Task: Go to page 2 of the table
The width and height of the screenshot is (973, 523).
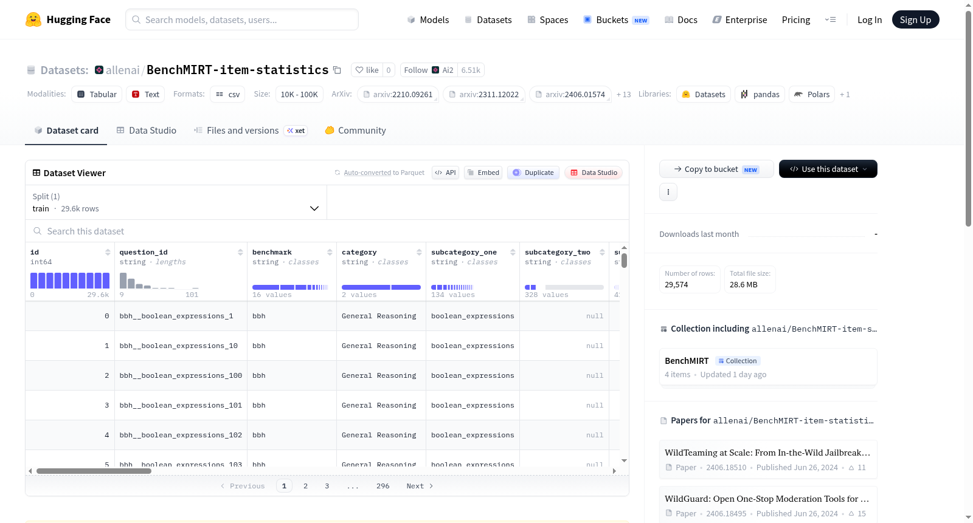Action: click(306, 486)
